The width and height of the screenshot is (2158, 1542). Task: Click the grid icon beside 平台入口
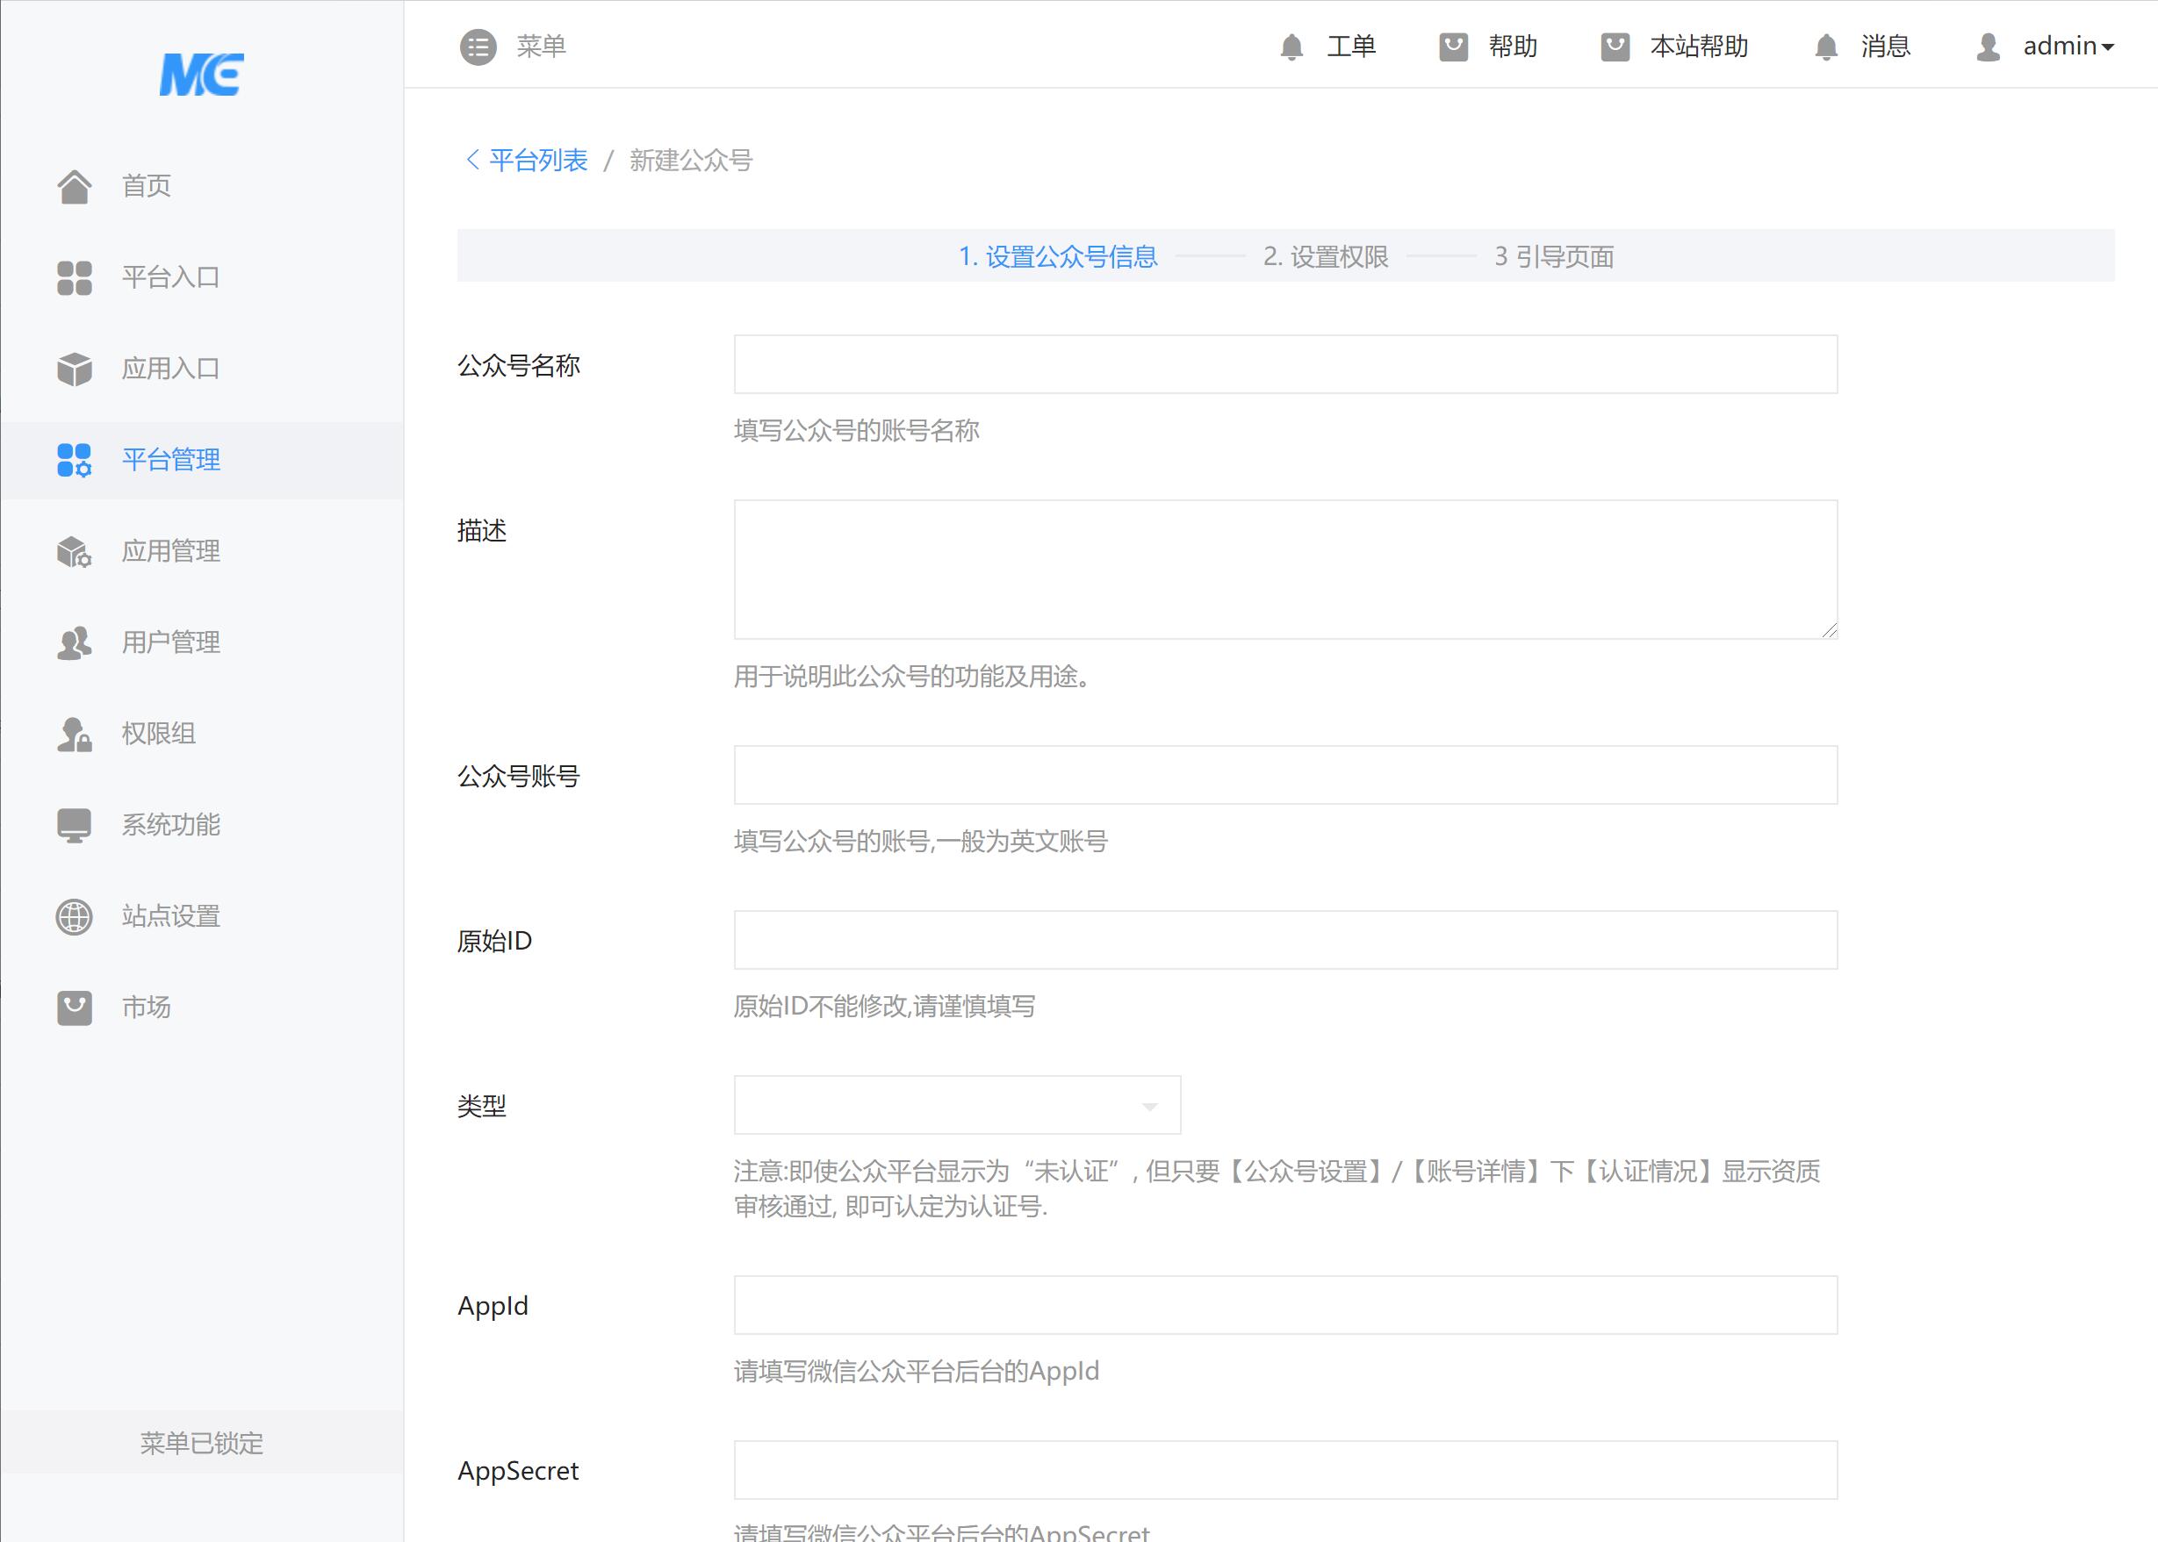(x=74, y=277)
